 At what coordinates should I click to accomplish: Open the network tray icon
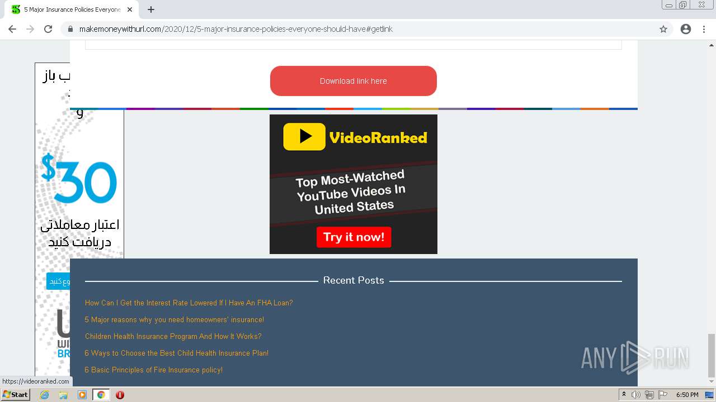pyautogui.click(x=649, y=395)
